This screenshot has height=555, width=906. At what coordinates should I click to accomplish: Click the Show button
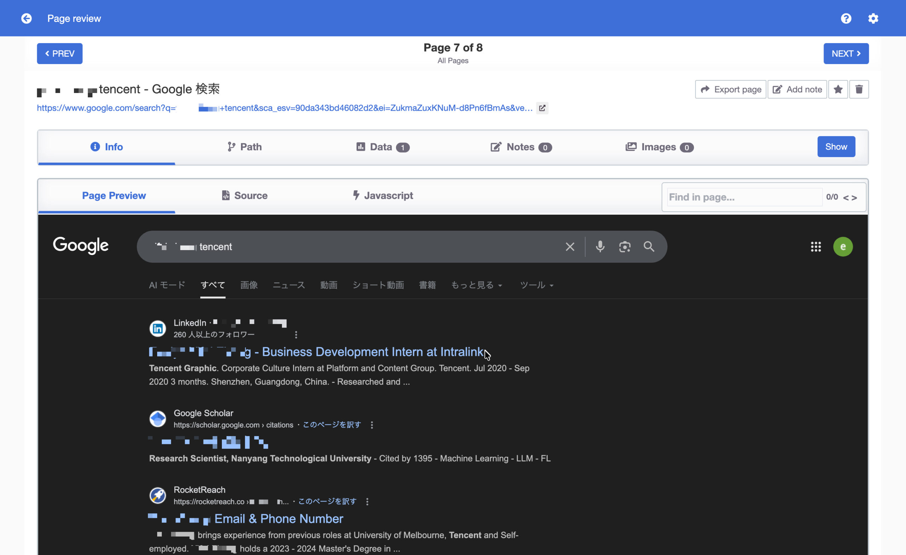(836, 147)
